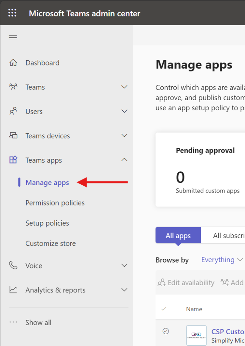This screenshot has width=245, height=346.
Task: Click the Teams label in sidebar
Action: point(35,87)
